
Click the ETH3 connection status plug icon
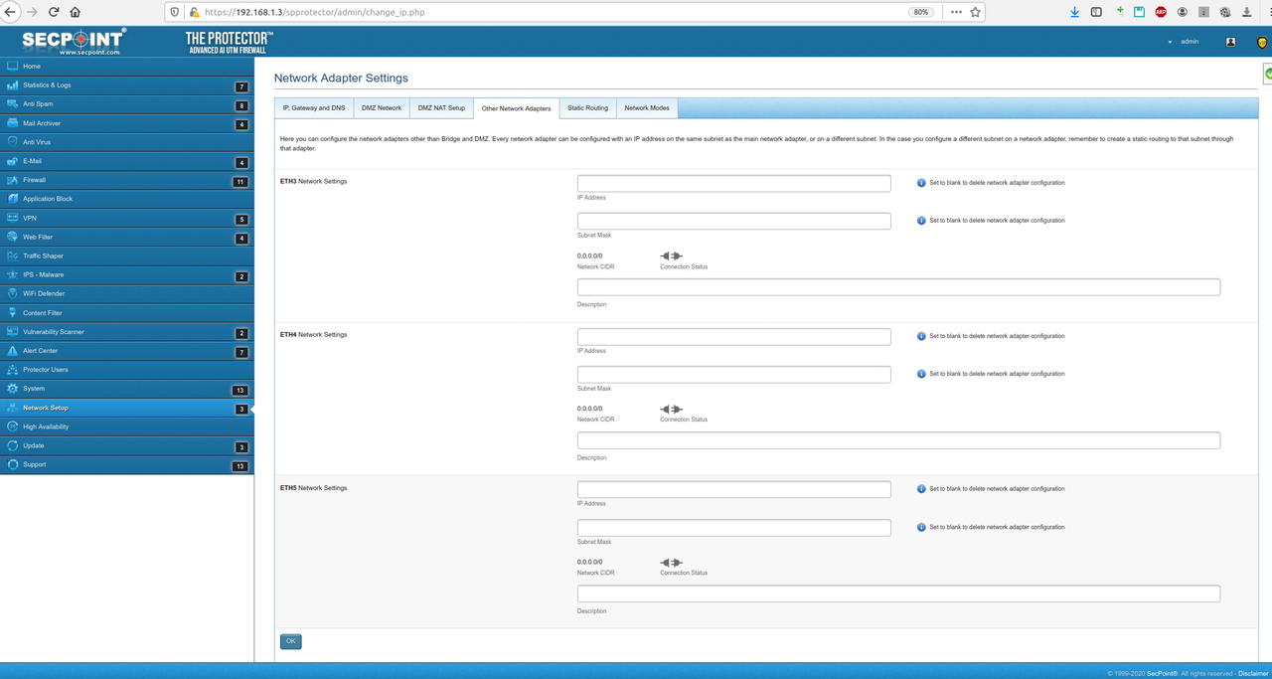(x=672, y=256)
